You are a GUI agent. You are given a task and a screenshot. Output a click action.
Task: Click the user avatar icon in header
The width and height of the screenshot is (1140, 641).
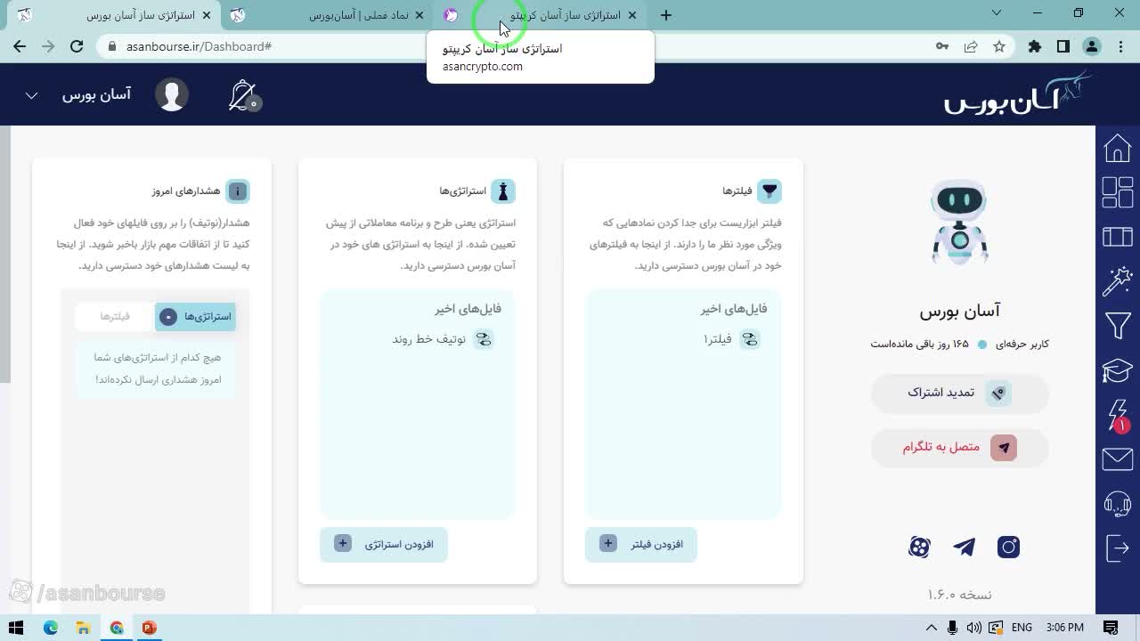[172, 94]
